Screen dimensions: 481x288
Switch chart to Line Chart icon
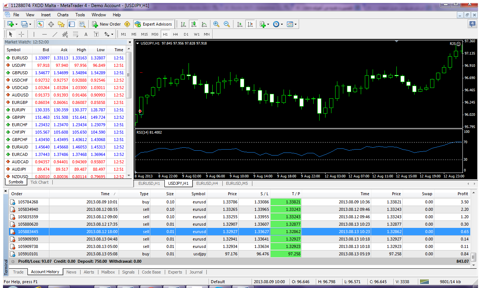click(x=204, y=24)
